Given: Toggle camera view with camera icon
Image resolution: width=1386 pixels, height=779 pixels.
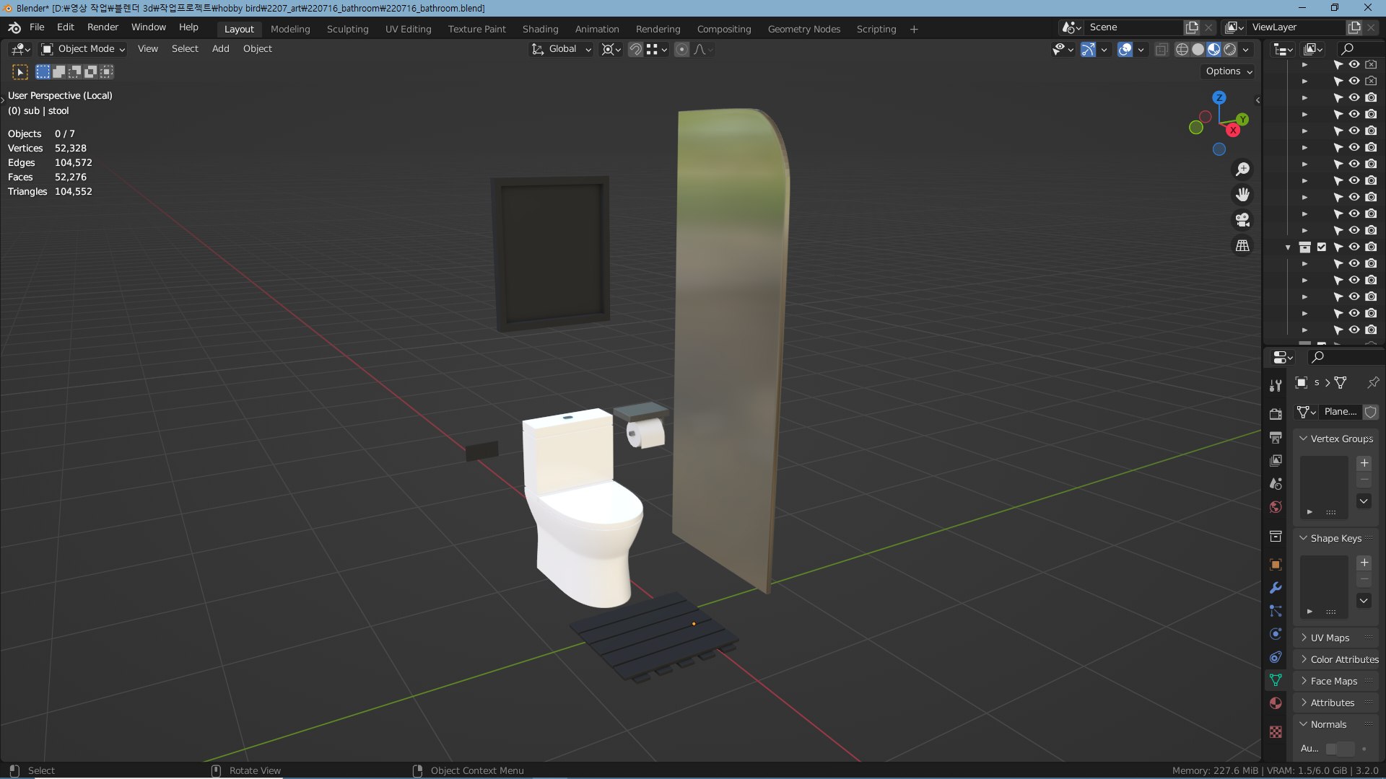Looking at the screenshot, I should (x=1242, y=220).
